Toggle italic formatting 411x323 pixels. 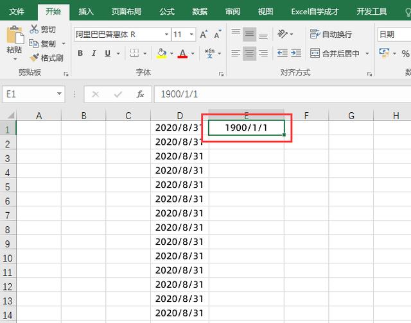tap(94, 53)
